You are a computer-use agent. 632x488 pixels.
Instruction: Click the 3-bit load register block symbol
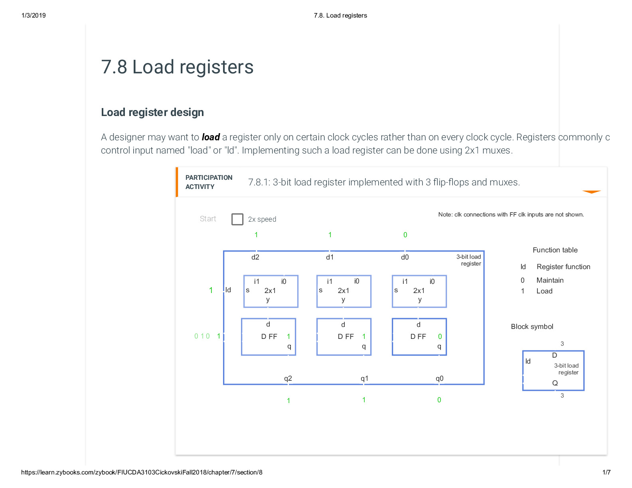coord(553,371)
